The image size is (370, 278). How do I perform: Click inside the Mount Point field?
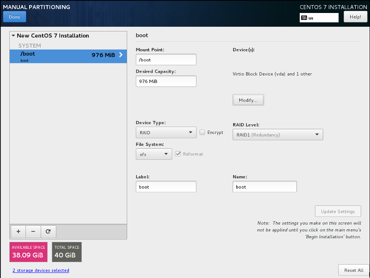(166, 59)
